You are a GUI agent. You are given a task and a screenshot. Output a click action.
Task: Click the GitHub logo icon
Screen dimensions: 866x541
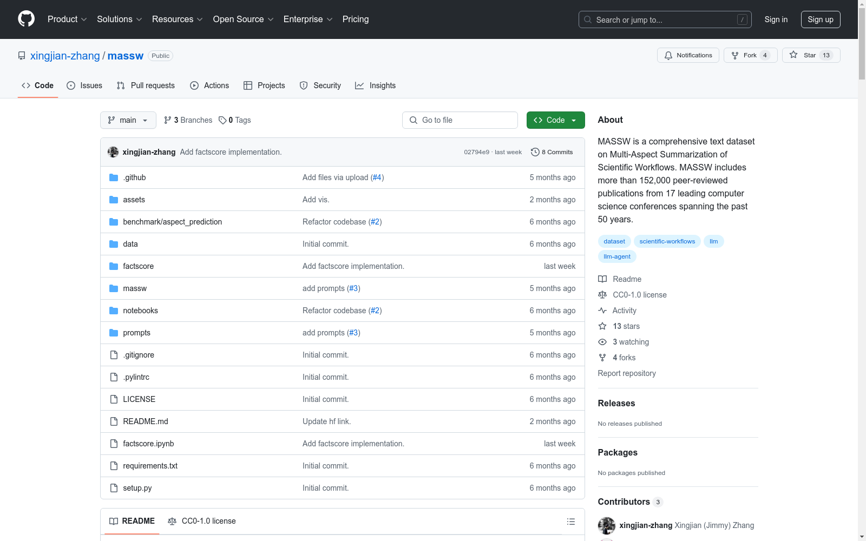(x=26, y=19)
